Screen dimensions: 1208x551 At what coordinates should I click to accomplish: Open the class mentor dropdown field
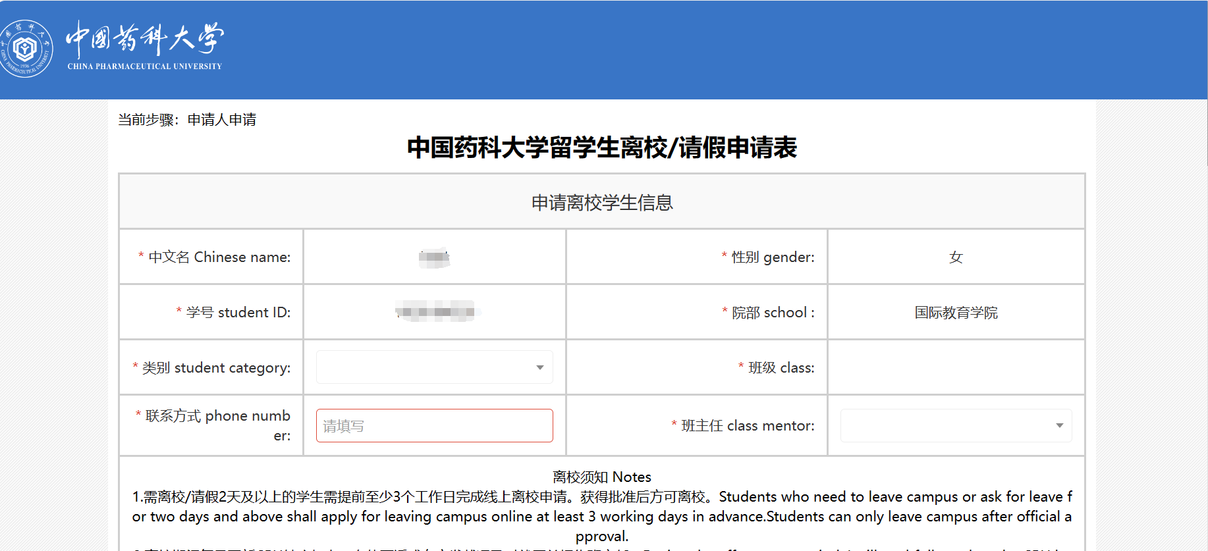(x=948, y=426)
